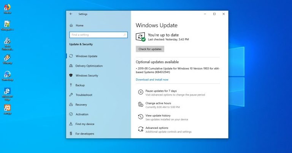
Task: Select the Microsoft Edge desktop icon
Action: (8, 94)
